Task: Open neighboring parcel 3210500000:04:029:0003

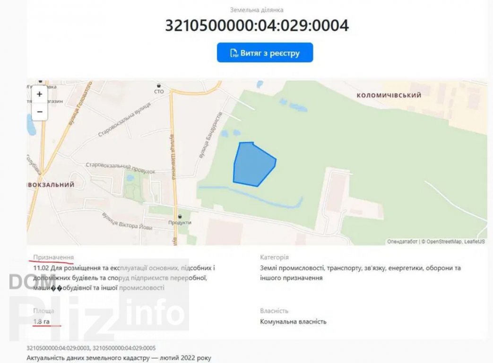Action: point(58,348)
